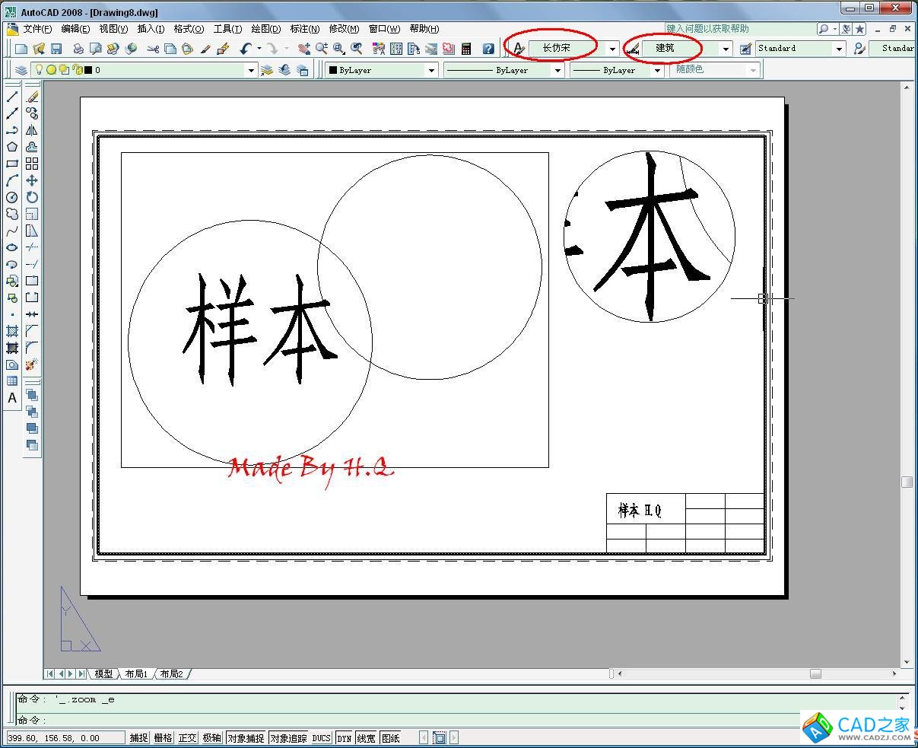Open the layer list dropdown showing 0
The width and height of the screenshot is (918, 748).
[251, 70]
